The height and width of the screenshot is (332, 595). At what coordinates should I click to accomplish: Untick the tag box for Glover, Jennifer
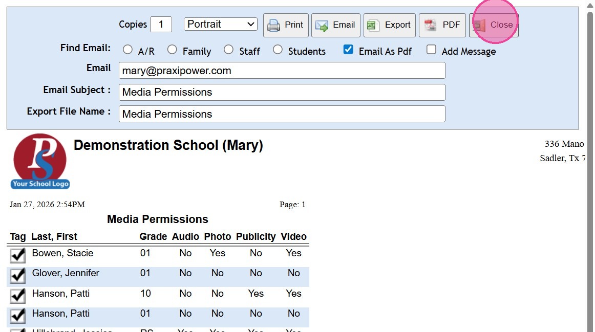pos(18,276)
